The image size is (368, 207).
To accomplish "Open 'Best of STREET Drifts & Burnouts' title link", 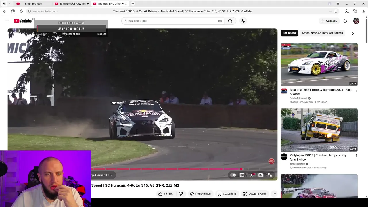I will 321,92.
